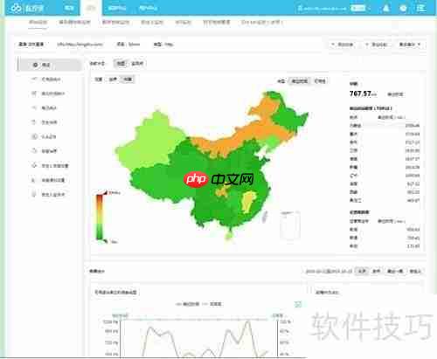Image resolution: width=437 pixels, height=359 pixels.
Task: Open the bell notifications icon
Action: pyautogui.click(x=386, y=8)
